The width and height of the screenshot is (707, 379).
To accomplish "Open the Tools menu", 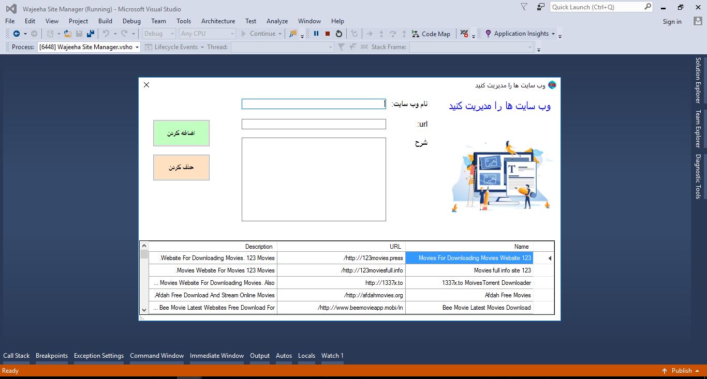I will [184, 21].
